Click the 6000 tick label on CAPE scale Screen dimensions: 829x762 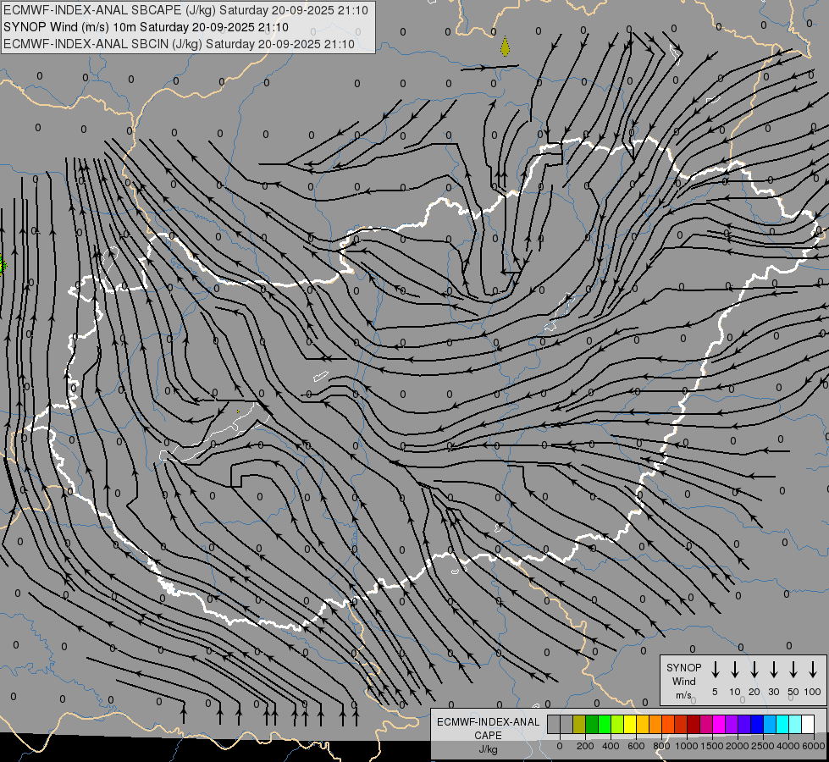pyautogui.click(x=814, y=746)
